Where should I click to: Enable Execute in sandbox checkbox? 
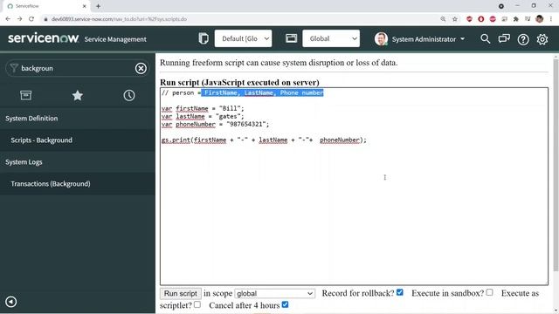(489, 292)
